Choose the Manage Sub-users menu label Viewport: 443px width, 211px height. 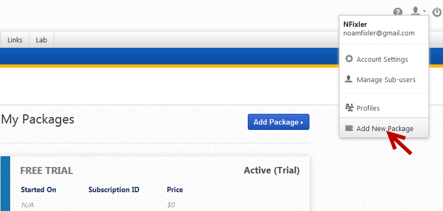[x=386, y=80]
